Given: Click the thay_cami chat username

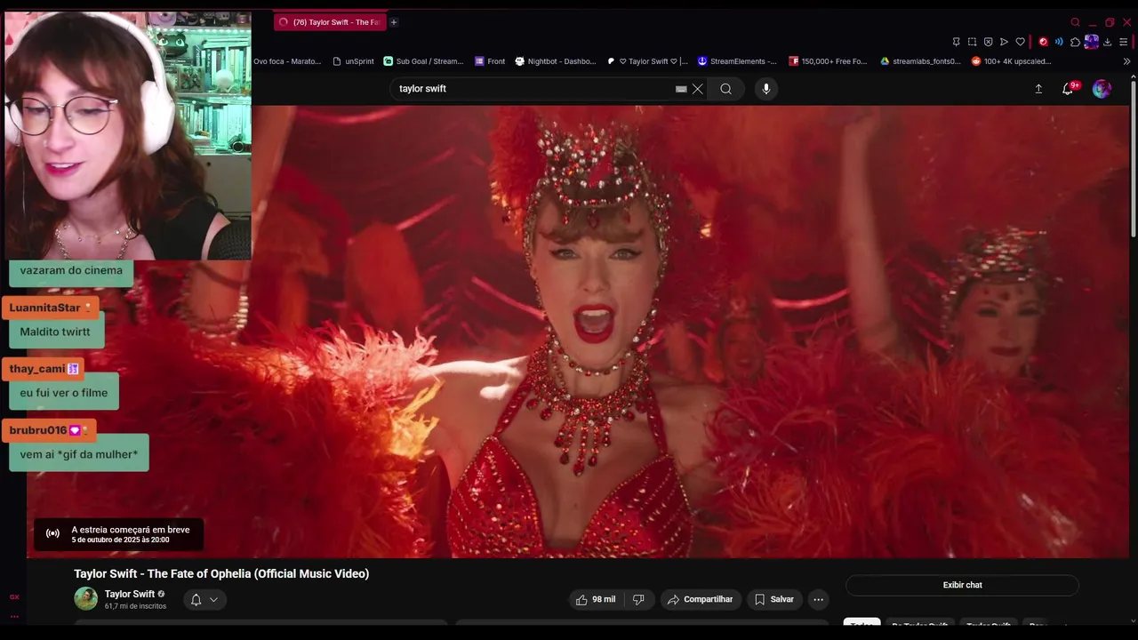Looking at the screenshot, I should 36,369.
